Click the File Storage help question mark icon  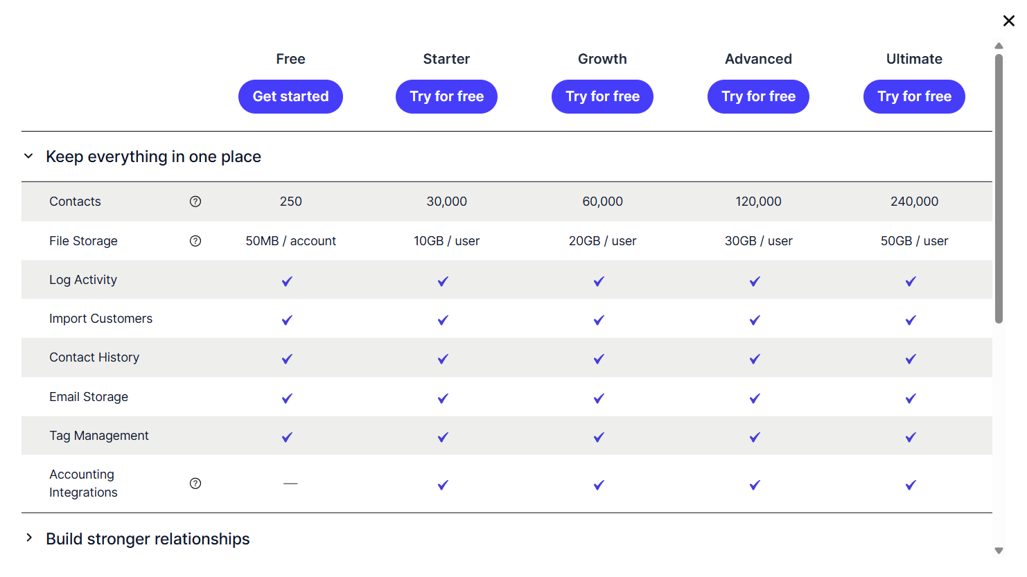coord(195,241)
